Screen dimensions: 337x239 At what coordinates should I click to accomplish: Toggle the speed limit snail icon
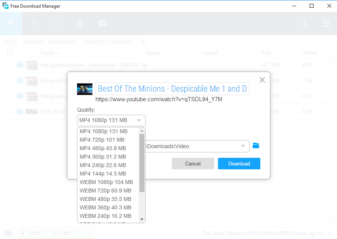pos(8,233)
